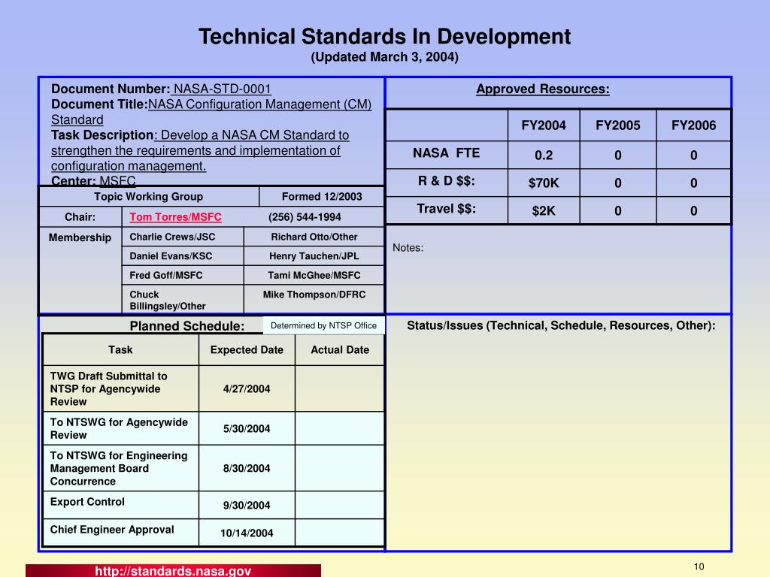770x577 pixels.
Task: Click the 'Task Description' label
Action: [102, 135]
